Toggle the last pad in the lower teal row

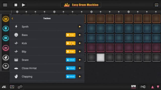pyautogui.click(x=156, y=38)
